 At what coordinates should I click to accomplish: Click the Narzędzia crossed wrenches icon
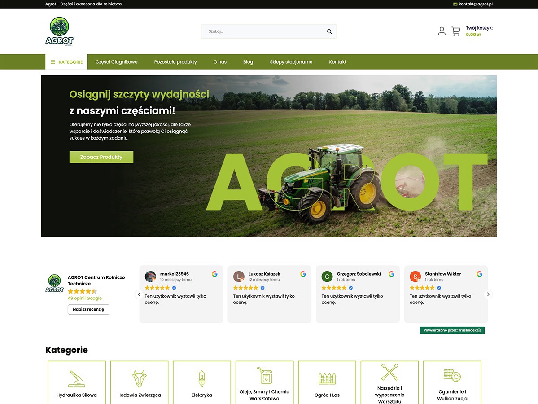pyautogui.click(x=390, y=372)
